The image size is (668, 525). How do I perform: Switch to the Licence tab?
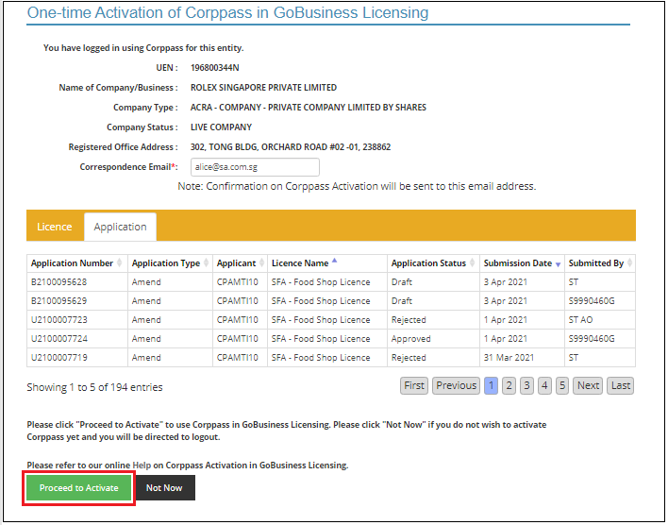click(55, 227)
